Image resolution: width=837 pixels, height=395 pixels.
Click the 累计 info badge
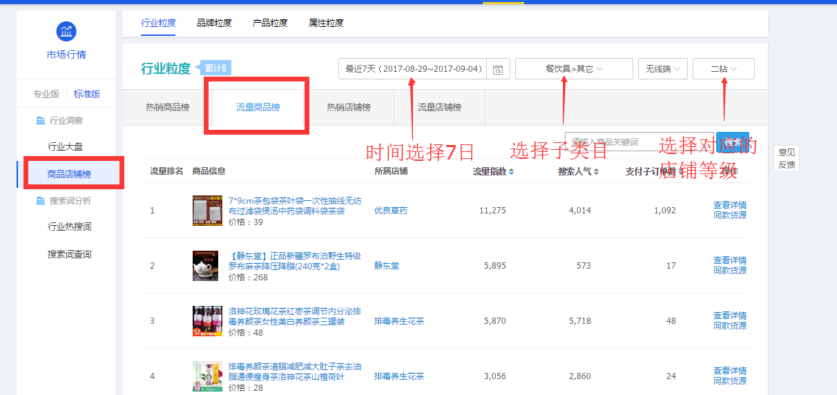pos(215,68)
